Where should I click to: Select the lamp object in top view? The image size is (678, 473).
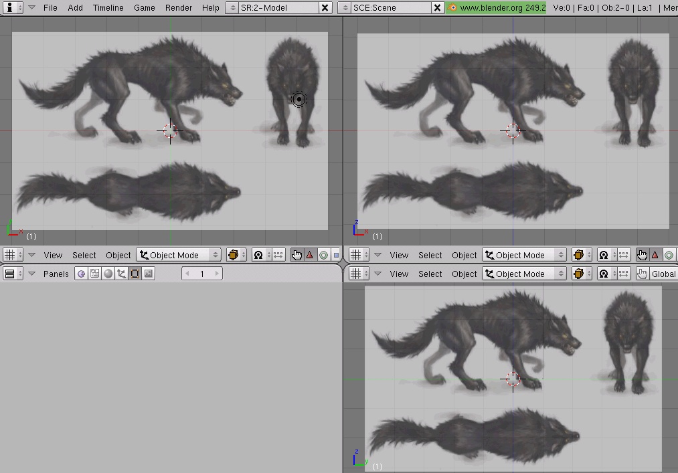(x=299, y=99)
